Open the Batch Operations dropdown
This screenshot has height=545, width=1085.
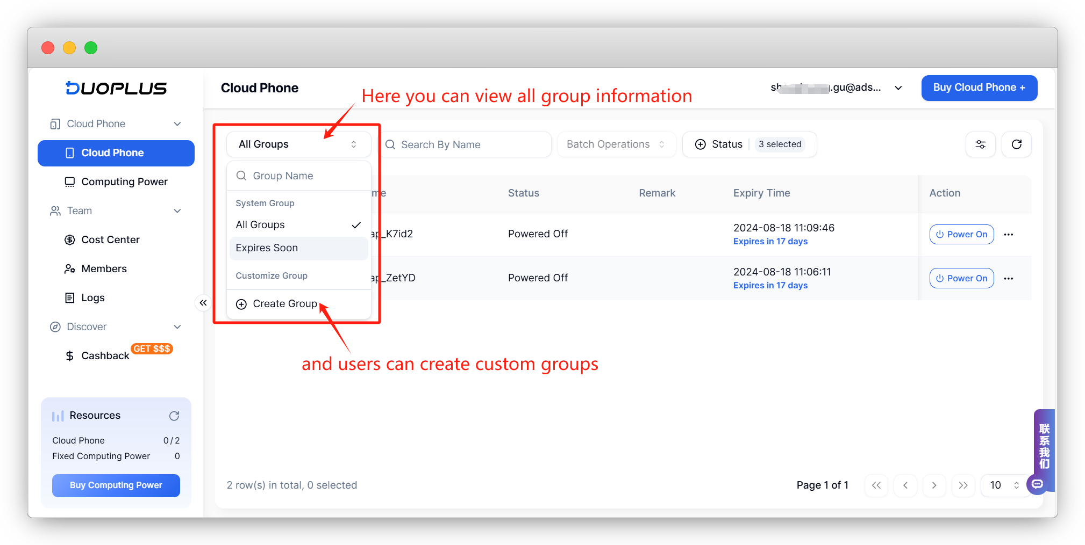[x=616, y=144]
